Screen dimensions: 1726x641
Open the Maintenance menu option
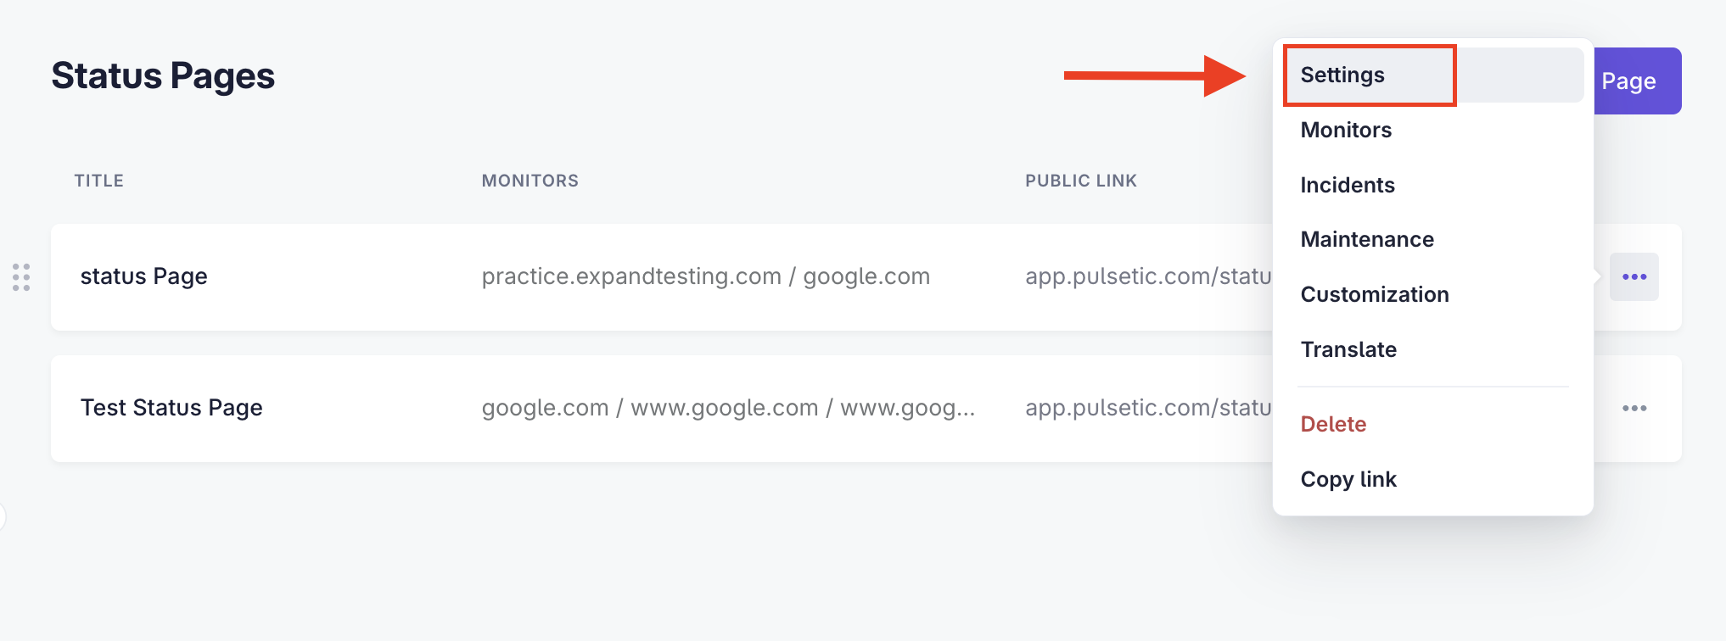1433,239
